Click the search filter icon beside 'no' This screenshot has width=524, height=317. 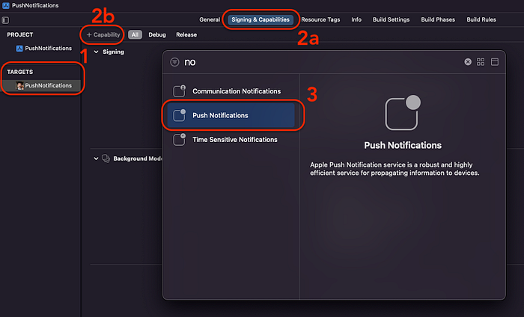tap(174, 62)
